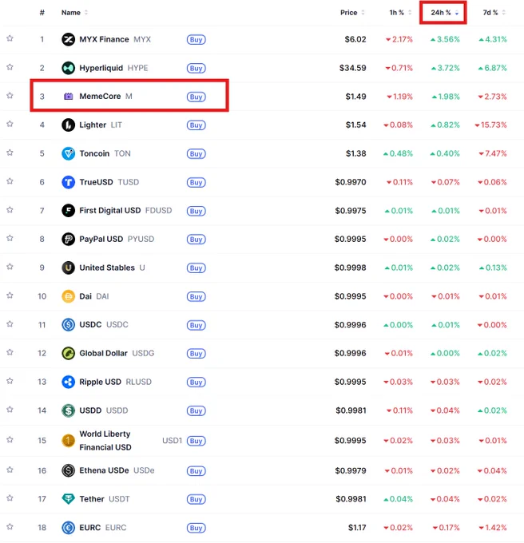Star the Tether row
The width and height of the screenshot is (524, 543).
click(10, 498)
